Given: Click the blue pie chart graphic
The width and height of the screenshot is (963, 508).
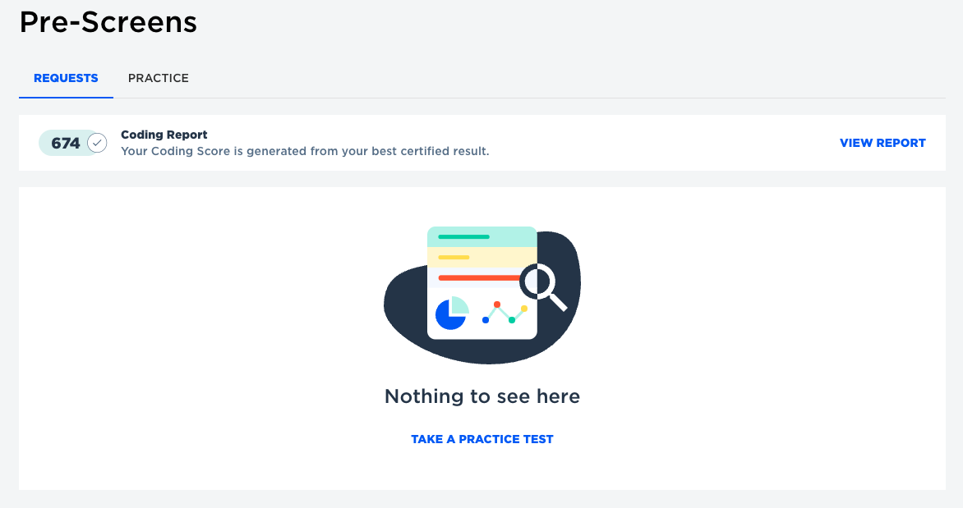Looking at the screenshot, I should (451, 313).
